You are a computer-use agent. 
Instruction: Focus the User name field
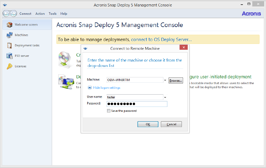tap(135, 97)
